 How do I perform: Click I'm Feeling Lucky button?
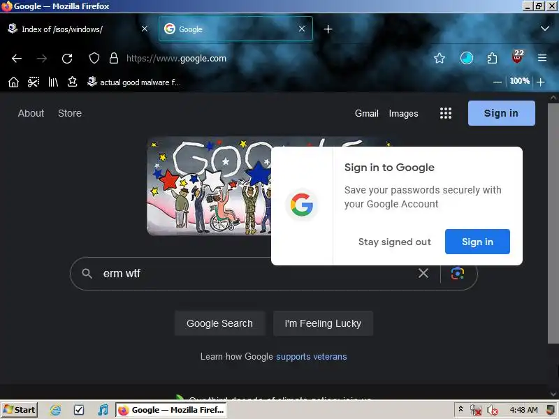click(323, 323)
